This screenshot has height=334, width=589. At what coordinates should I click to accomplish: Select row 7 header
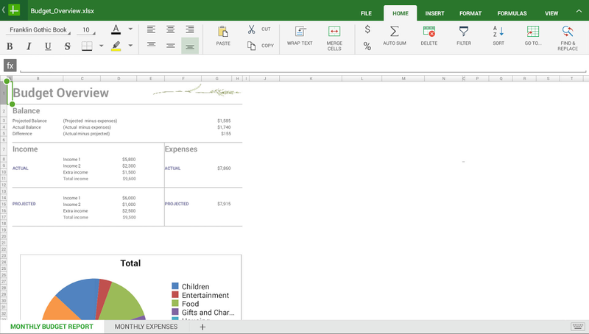4,149
